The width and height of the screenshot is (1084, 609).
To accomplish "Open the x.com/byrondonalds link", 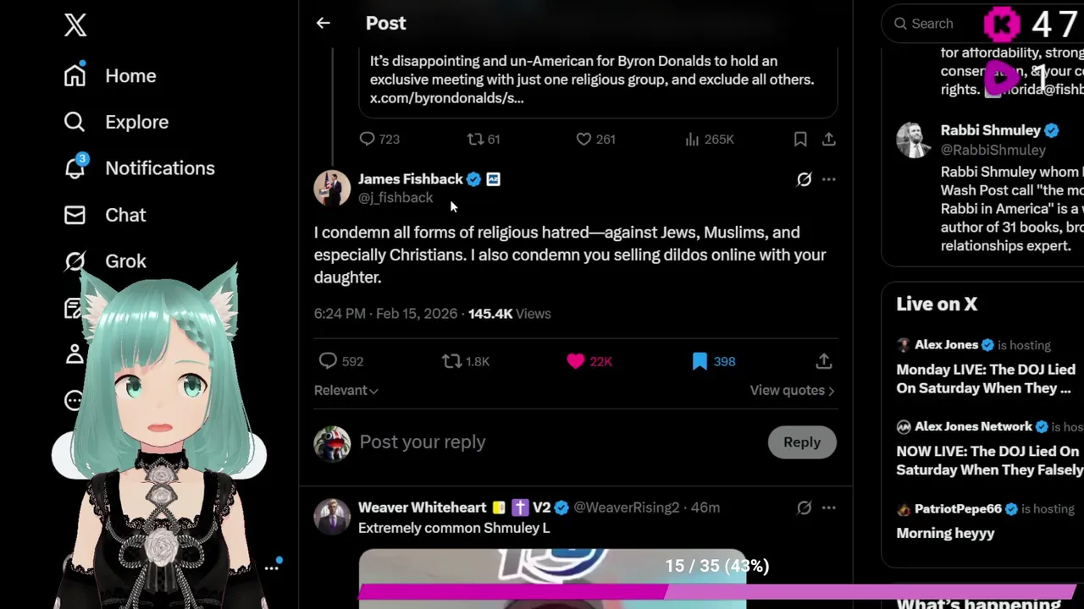I will 446,98.
